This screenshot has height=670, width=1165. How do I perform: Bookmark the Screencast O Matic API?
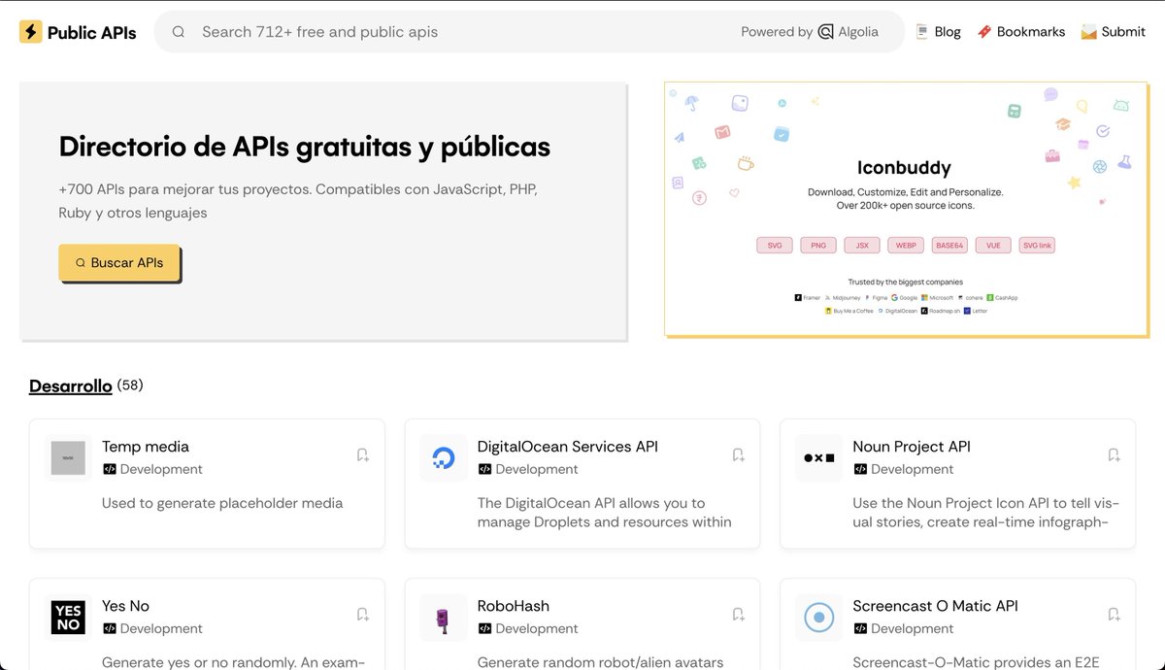pyautogui.click(x=1114, y=614)
